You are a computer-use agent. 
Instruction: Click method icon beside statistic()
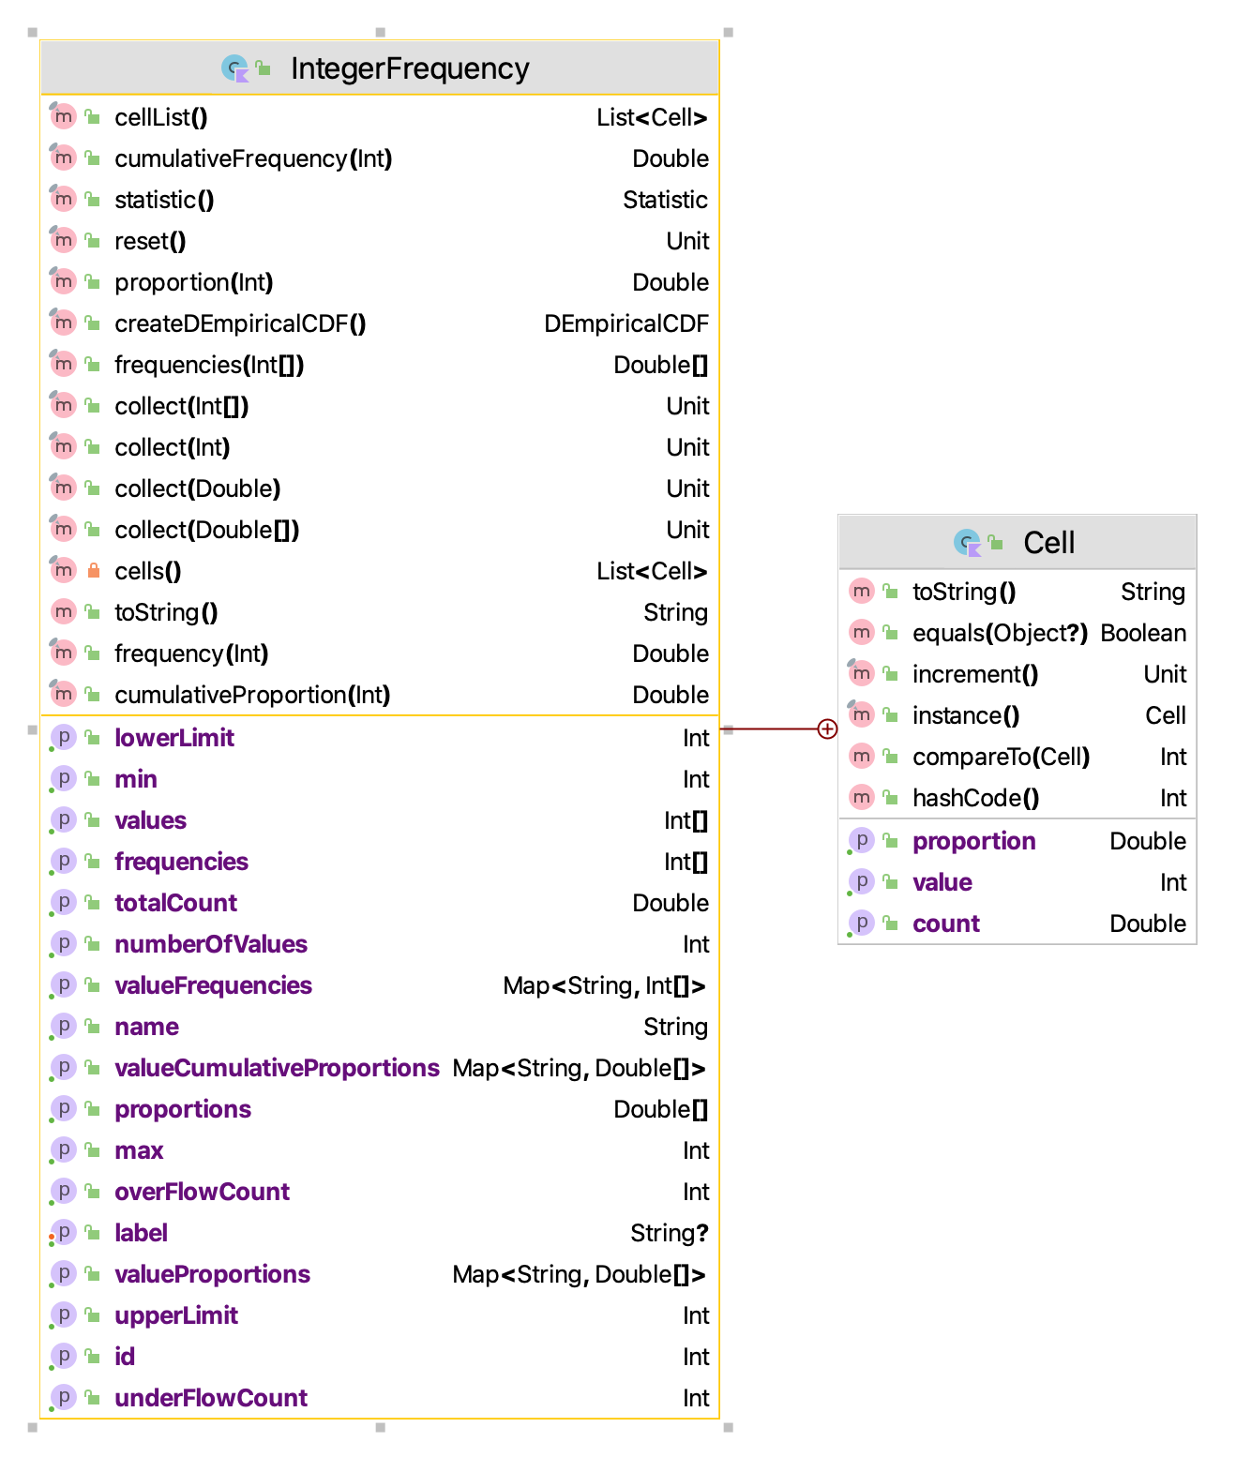[63, 200]
